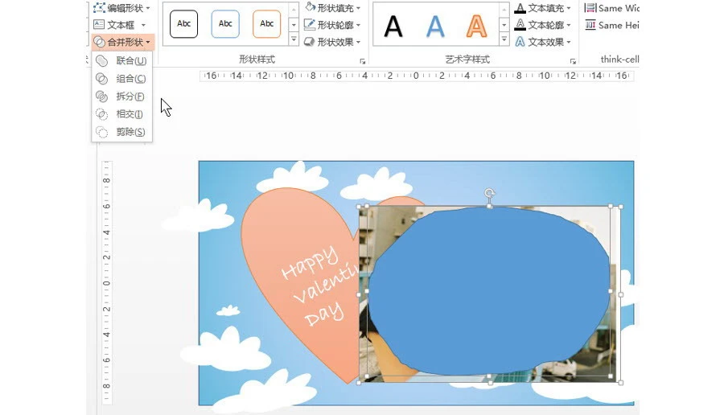
Task: Click bottom-left resize handle of selected picture
Action: [360, 383]
